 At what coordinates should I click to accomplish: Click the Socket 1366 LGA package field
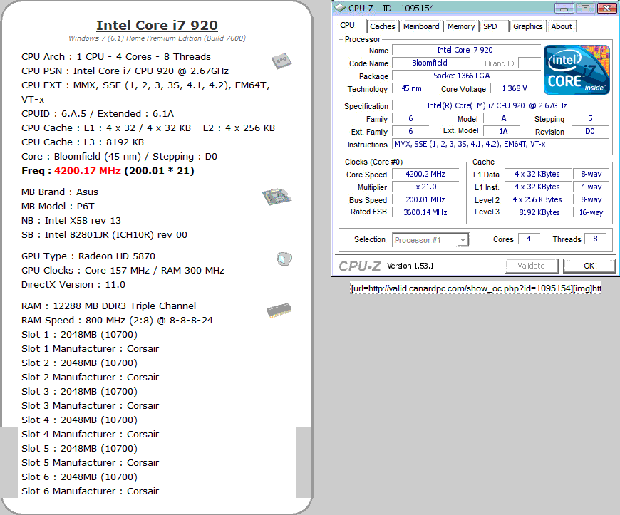(466, 76)
